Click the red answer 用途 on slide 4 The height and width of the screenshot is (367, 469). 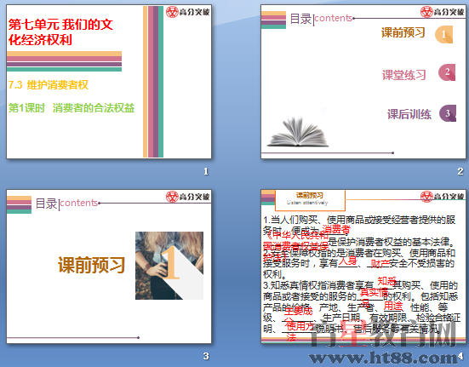click(x=393, y=306)
